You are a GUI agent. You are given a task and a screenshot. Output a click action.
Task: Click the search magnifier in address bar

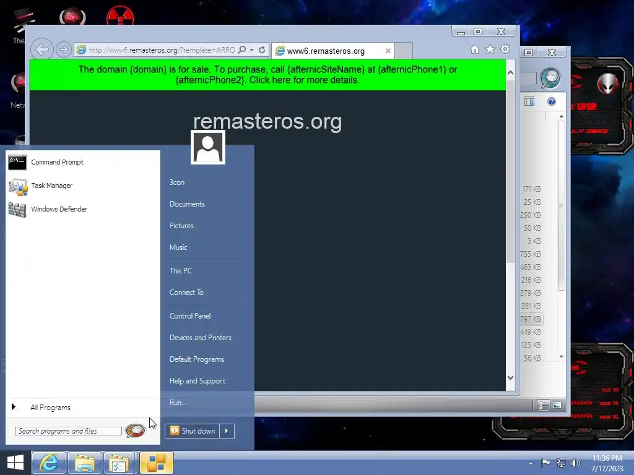tap(242, 49)
